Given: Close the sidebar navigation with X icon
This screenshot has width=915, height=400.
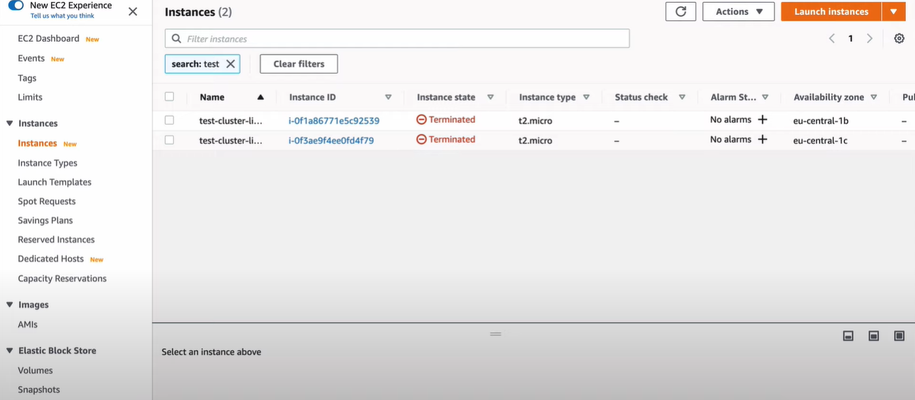Looking at the screenshot, I should [133, 12].
